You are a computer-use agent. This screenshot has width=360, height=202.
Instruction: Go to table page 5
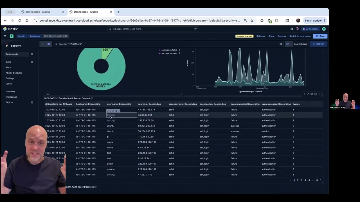click(x=309, y=180)
